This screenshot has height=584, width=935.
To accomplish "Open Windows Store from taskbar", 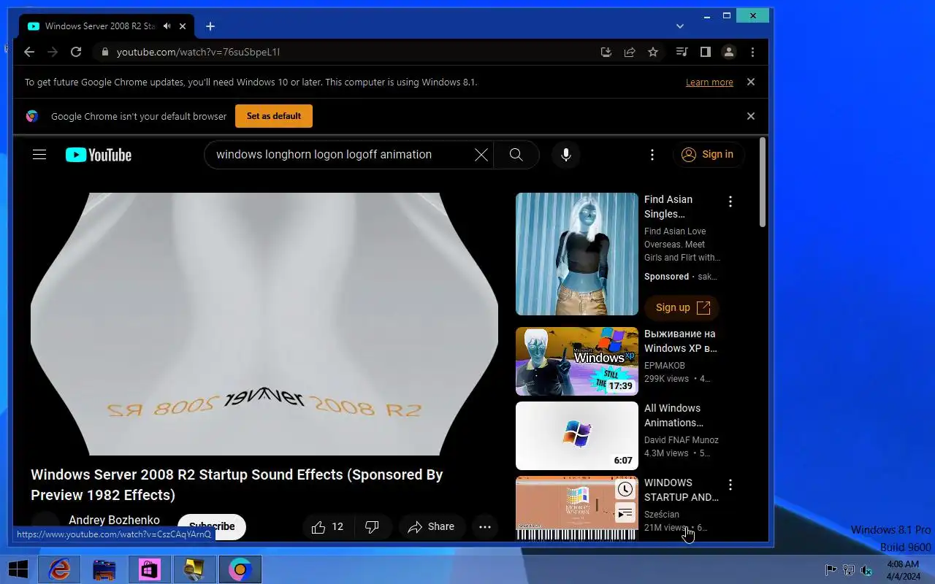I will [x=150, y=569].
